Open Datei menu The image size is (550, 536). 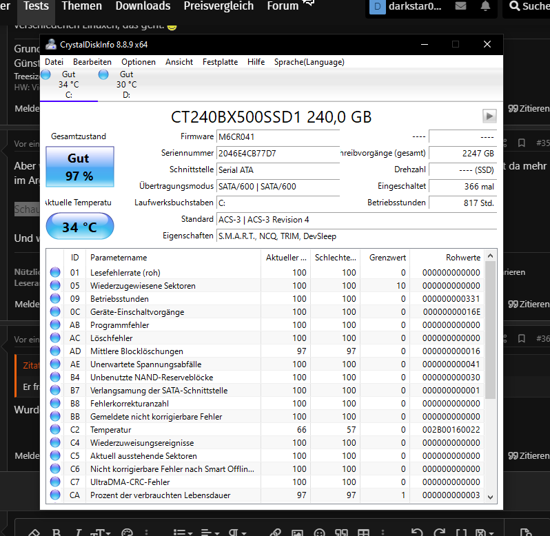click(x=54, y=62)
